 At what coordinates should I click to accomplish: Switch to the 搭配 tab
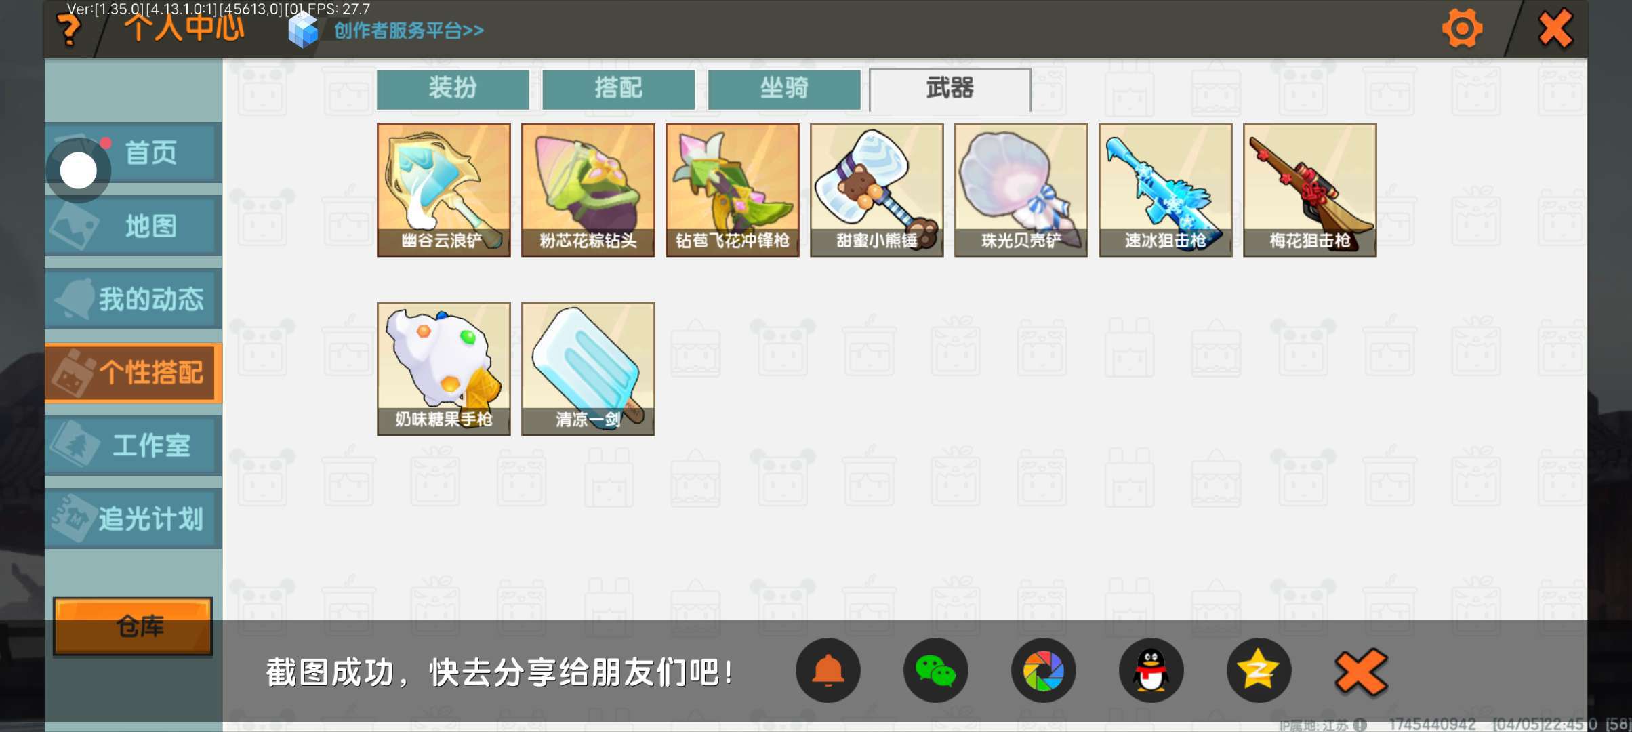point(618,89)
